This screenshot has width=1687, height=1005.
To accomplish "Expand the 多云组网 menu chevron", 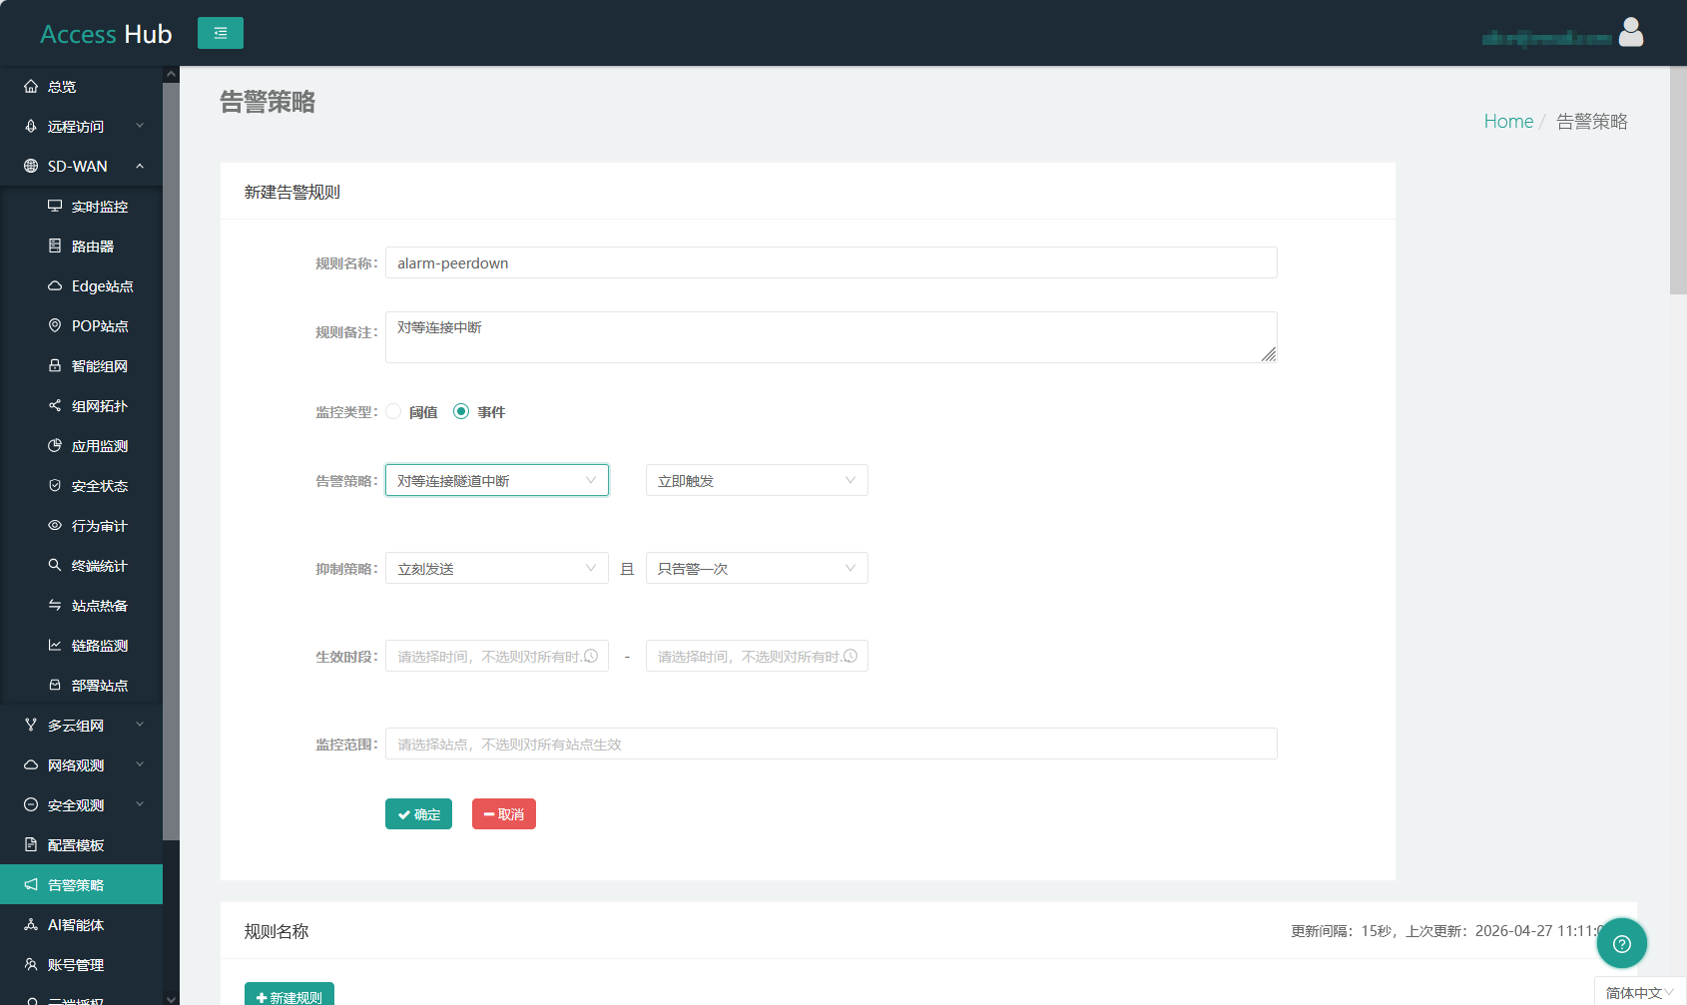I will click(140, 725).
